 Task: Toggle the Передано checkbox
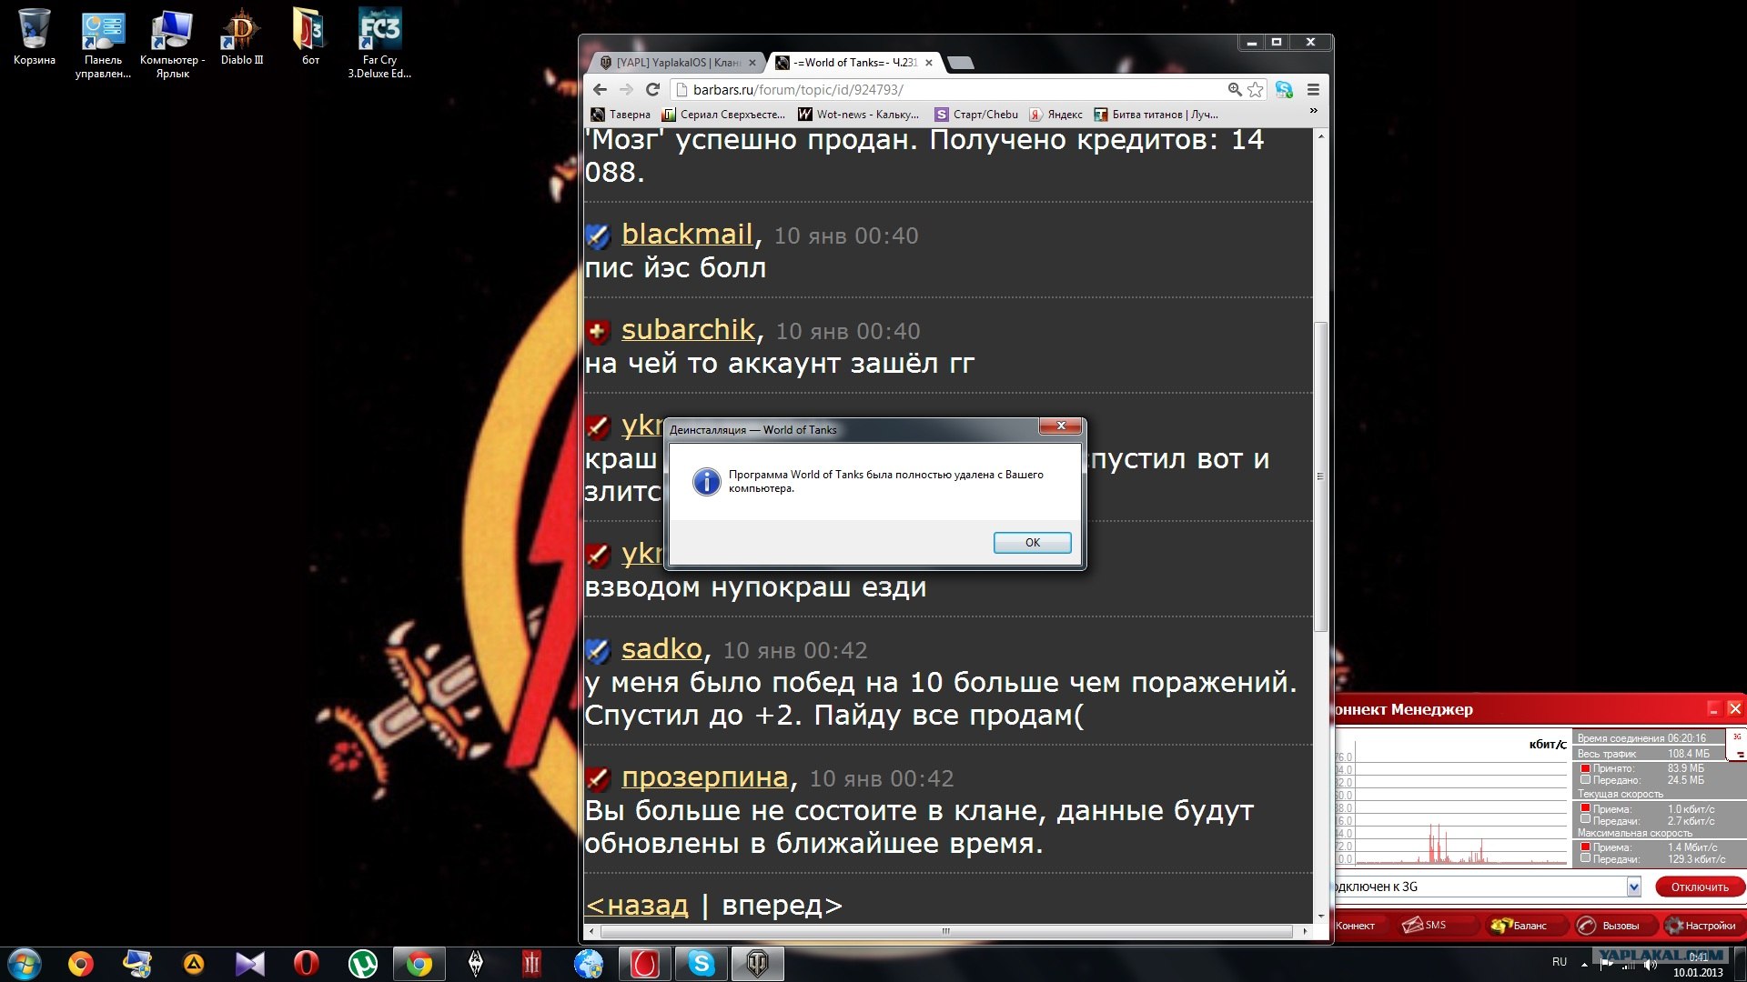tap(1585, 780)
